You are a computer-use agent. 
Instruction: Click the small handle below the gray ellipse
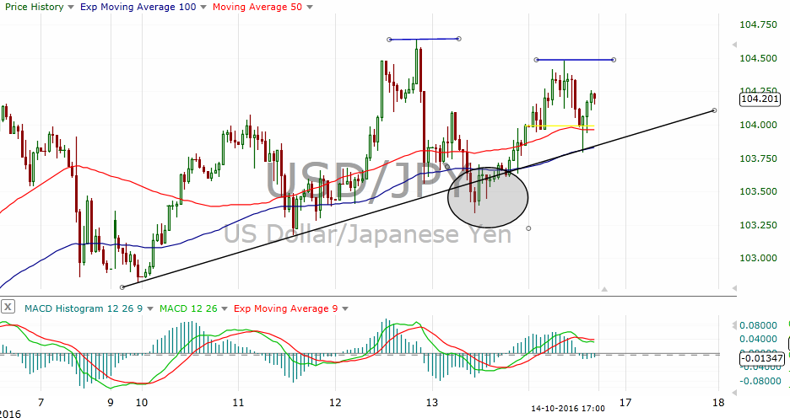click(529, 228)
